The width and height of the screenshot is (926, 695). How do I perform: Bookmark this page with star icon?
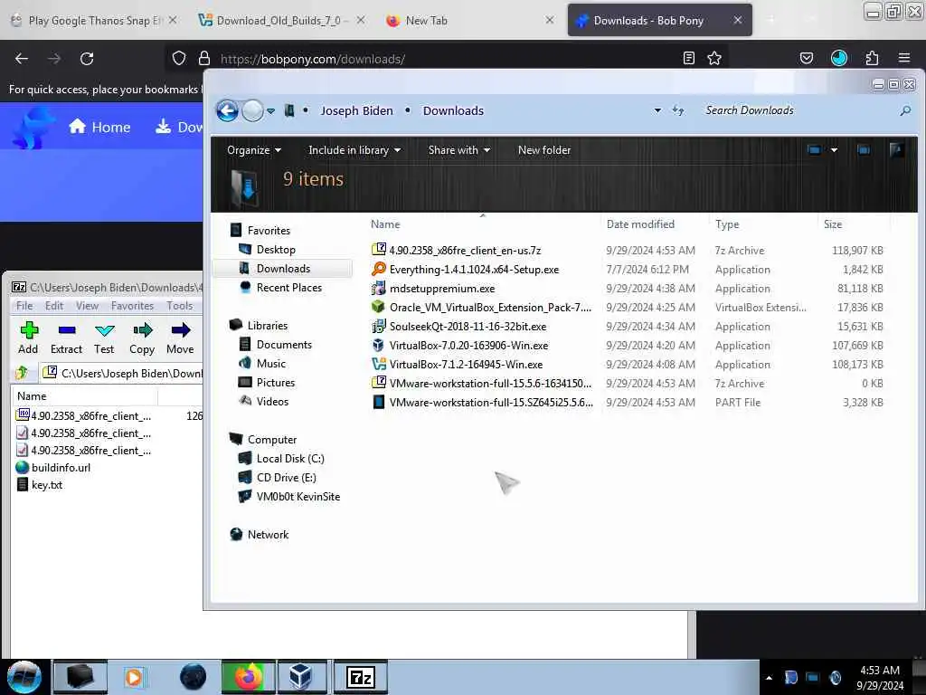[714, 58]
